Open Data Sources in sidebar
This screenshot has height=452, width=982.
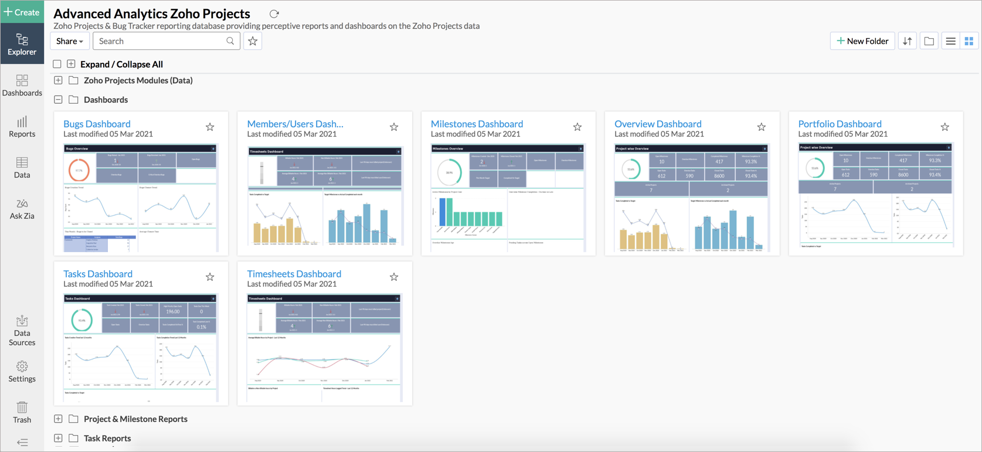(22, 331)
